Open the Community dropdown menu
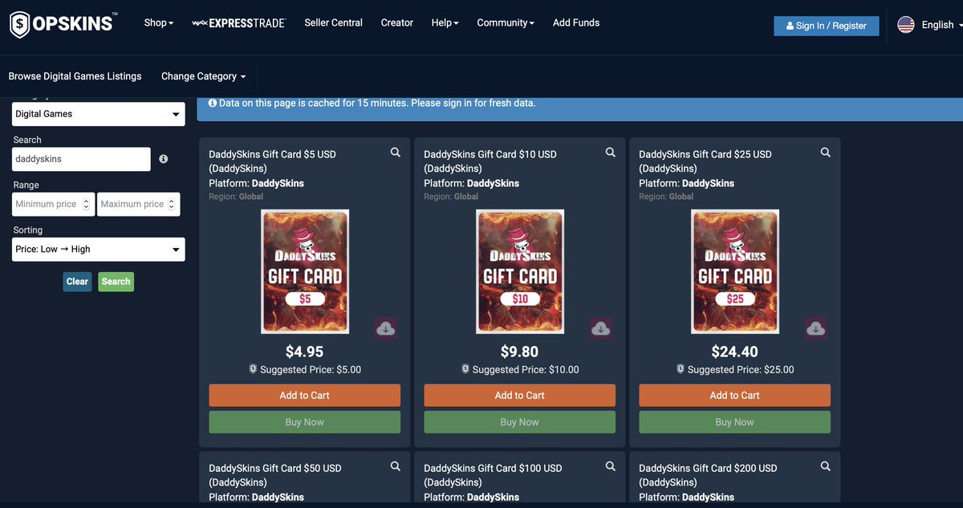The width and height of the screenshot is (963, 508). pos(506,22)
